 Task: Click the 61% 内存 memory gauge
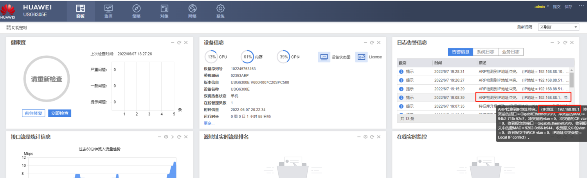click(247, 57)
